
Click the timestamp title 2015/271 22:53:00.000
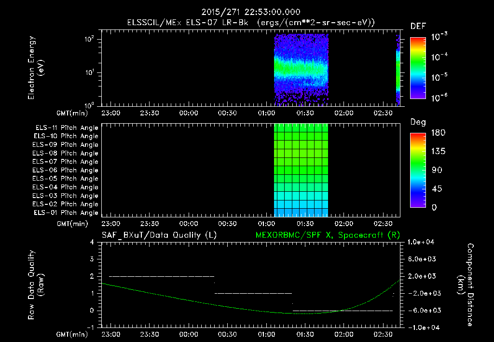tap(250, 12)
